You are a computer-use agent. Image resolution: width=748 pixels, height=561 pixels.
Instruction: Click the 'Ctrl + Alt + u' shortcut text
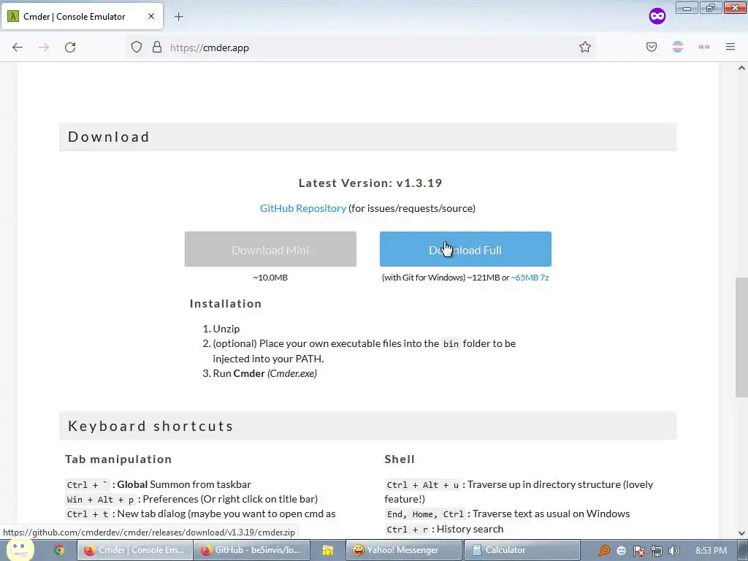(x=423, y=485)
